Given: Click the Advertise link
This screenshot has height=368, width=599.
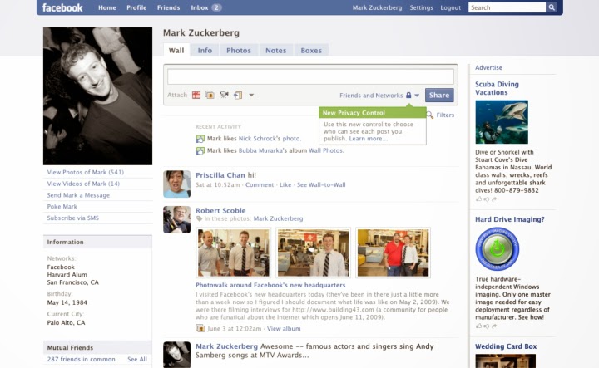Looking at the screenshot, I should pos(488,67).
